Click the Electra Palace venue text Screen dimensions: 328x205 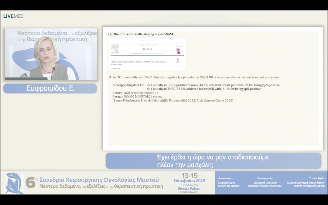pyautogui.click(x=189, y=189)
